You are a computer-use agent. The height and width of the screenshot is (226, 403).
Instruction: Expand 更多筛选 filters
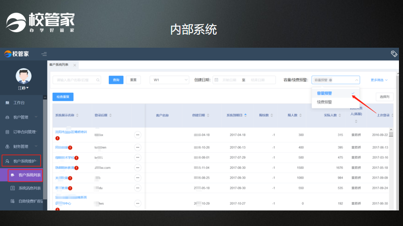coord(379,80)
